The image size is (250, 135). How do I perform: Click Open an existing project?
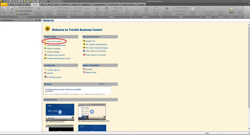click(56, 45)
